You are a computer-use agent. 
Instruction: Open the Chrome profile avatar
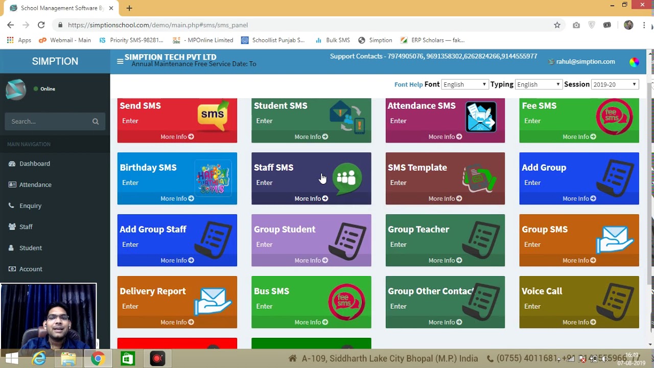(628, 25)
